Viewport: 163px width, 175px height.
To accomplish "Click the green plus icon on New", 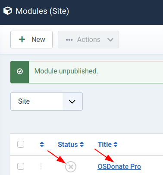I will (x=22, y=39).
